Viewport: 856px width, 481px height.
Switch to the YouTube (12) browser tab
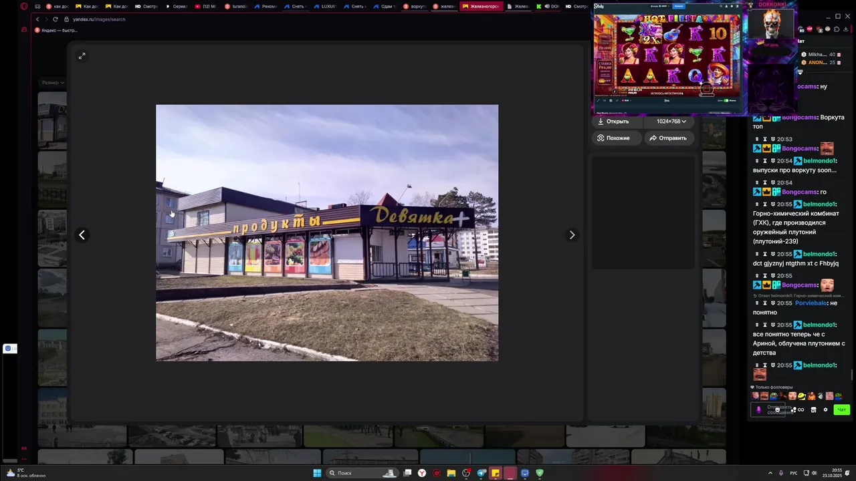click(206, 6)
